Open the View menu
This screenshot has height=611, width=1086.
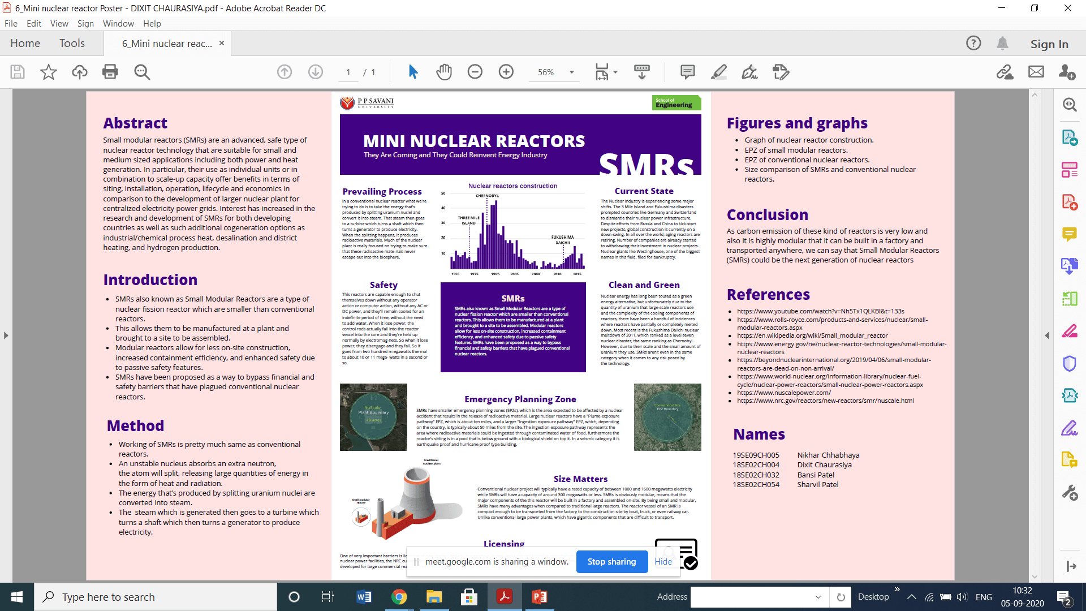pos(59,23)
